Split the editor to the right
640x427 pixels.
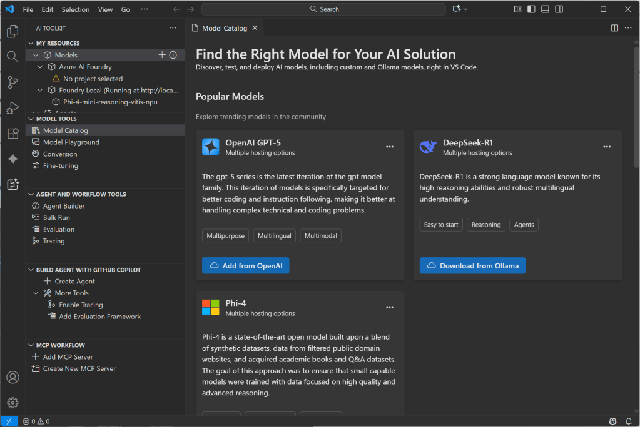(x=614, y=28)
